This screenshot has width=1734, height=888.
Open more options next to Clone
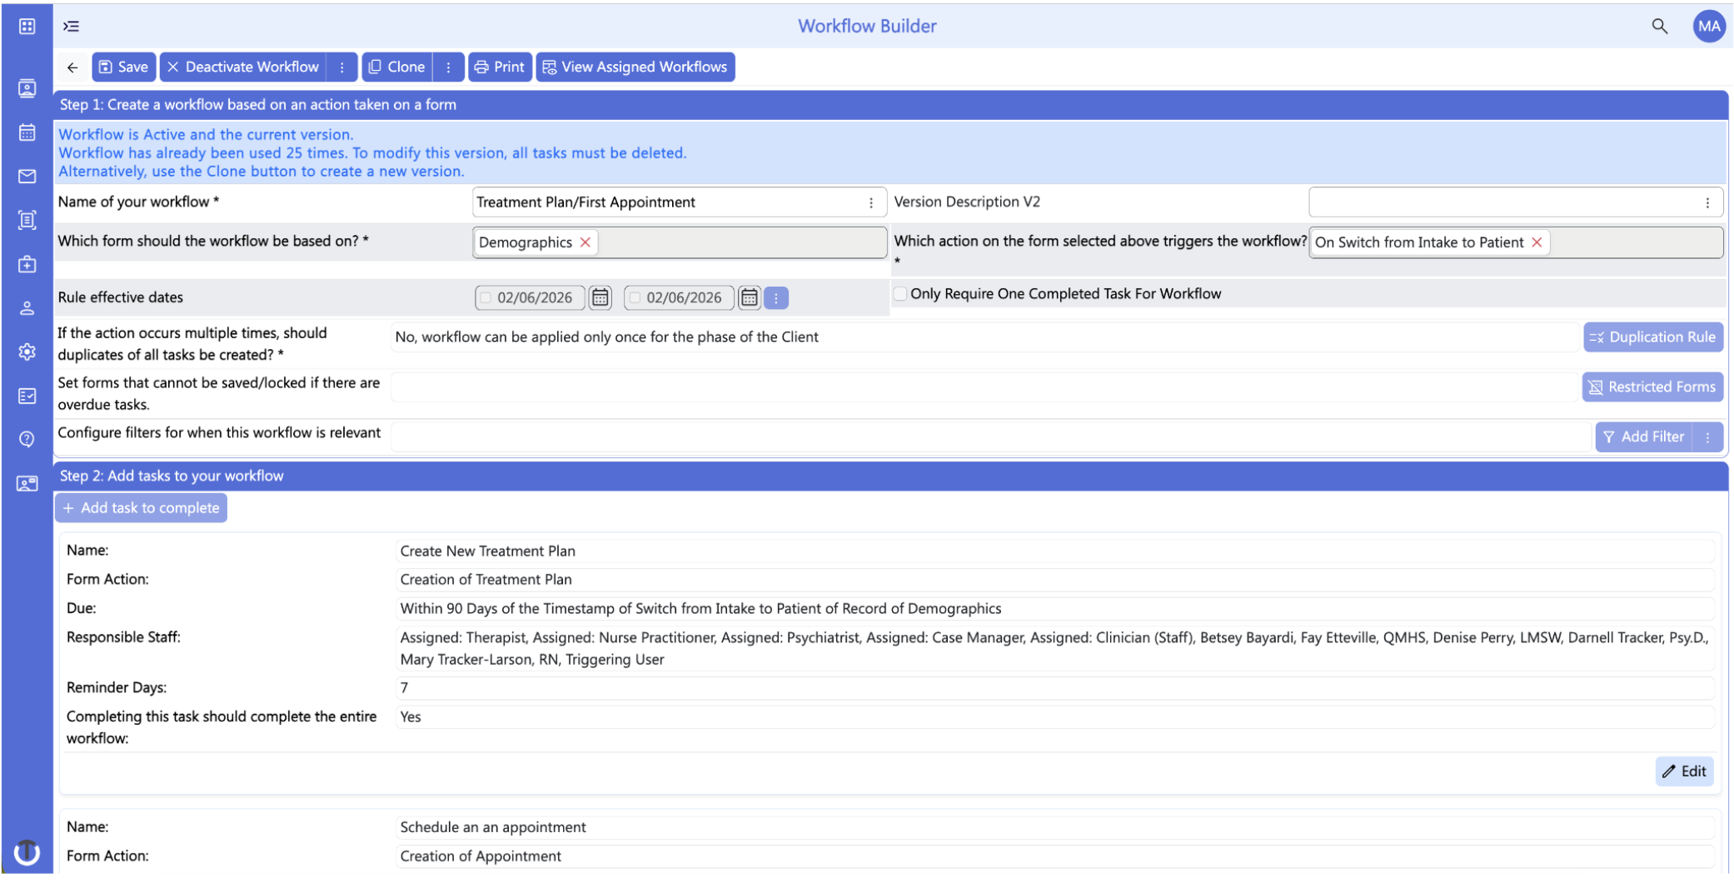[x=448, y=67]
